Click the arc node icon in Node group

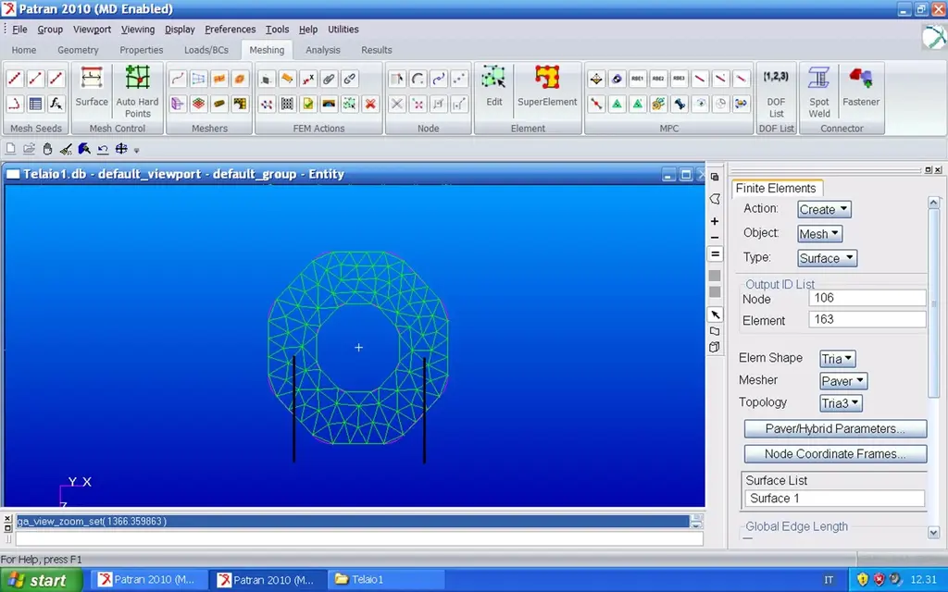point(418,79)
